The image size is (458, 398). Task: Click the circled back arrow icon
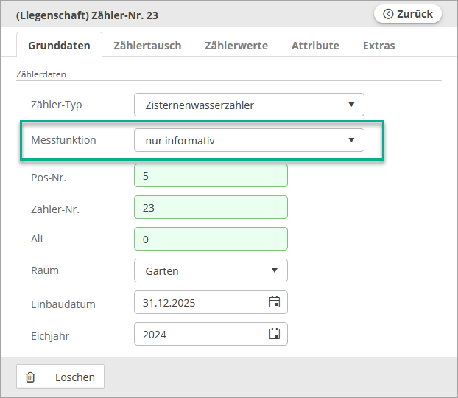click(388, 14)
